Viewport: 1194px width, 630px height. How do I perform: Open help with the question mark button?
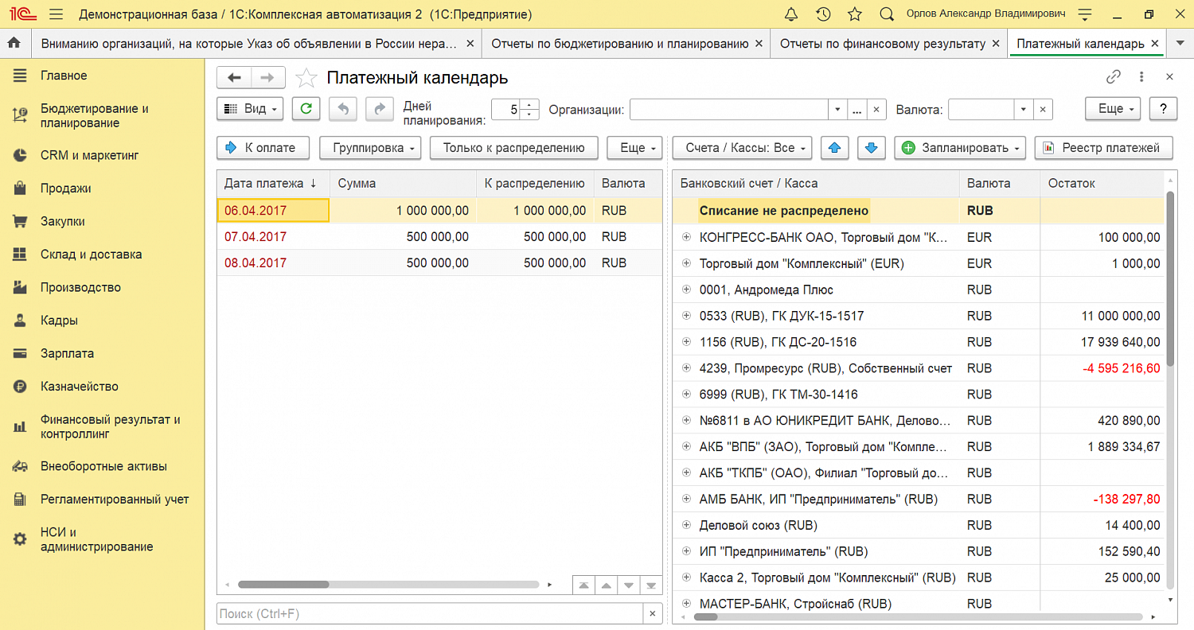pyautogui.click(x=1164, y=109)
